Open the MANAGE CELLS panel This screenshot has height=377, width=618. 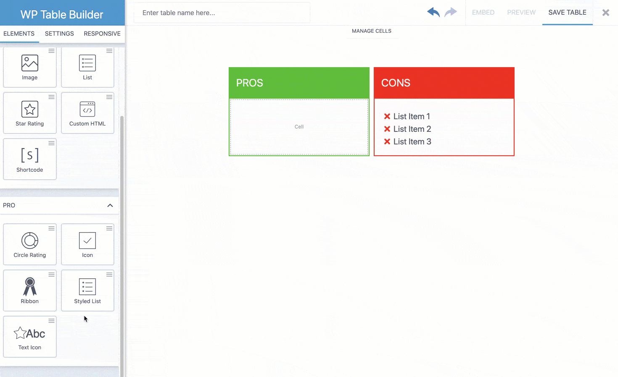click(372, 31)
